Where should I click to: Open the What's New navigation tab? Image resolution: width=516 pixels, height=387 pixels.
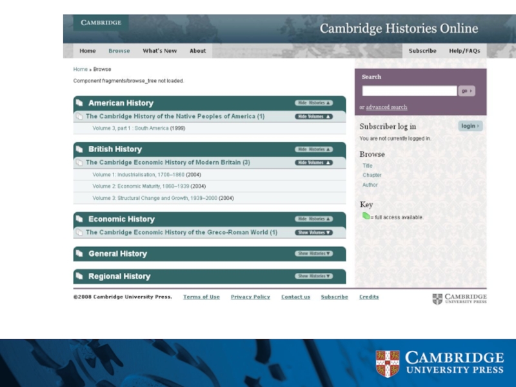tap(159, 51)
